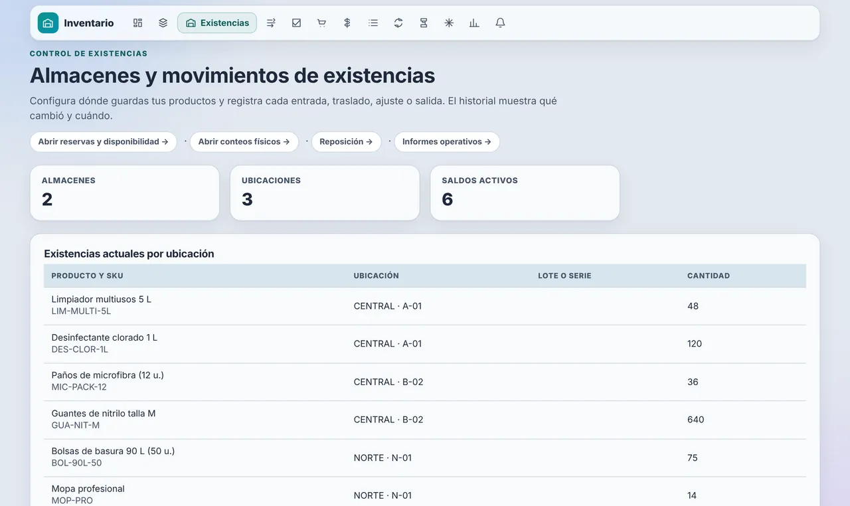850x506 pixels.
Task: Click SKU BOL-90L-50
Action: [76, 463]
